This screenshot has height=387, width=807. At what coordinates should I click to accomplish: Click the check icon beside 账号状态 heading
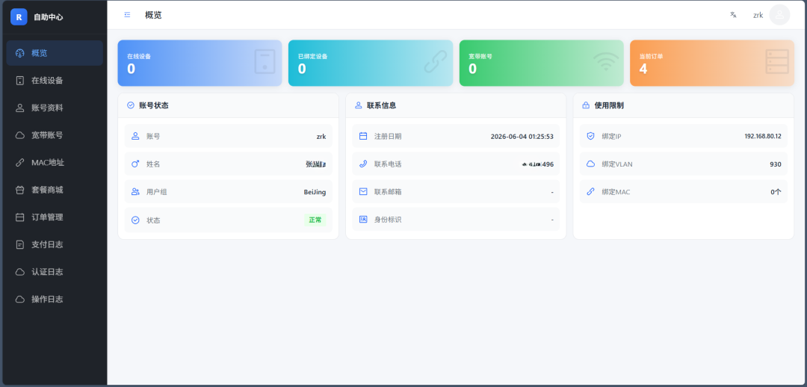(x=131, y=105)
